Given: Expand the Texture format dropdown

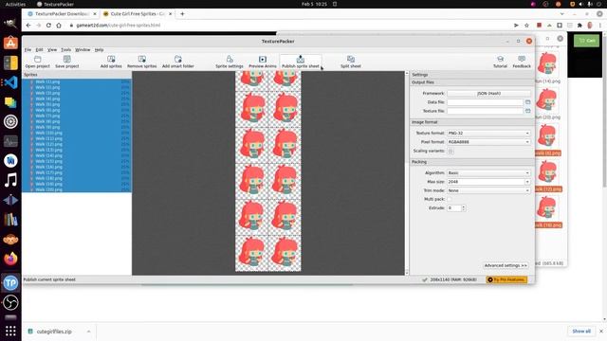Looking at the screenshot, I should pyautogui.click(x=488, y=133).
